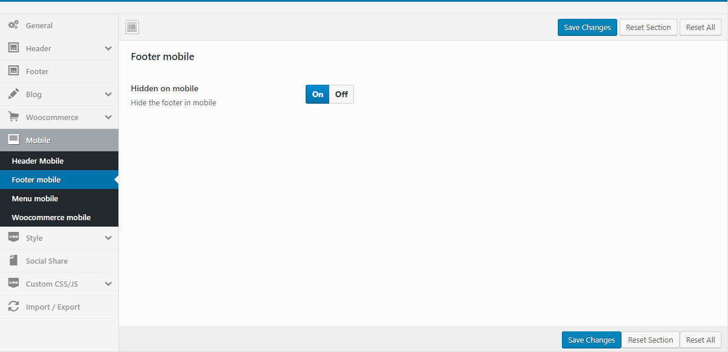Expand the Header section chevron
The image size is (728, 352).
tap(108, 48)
